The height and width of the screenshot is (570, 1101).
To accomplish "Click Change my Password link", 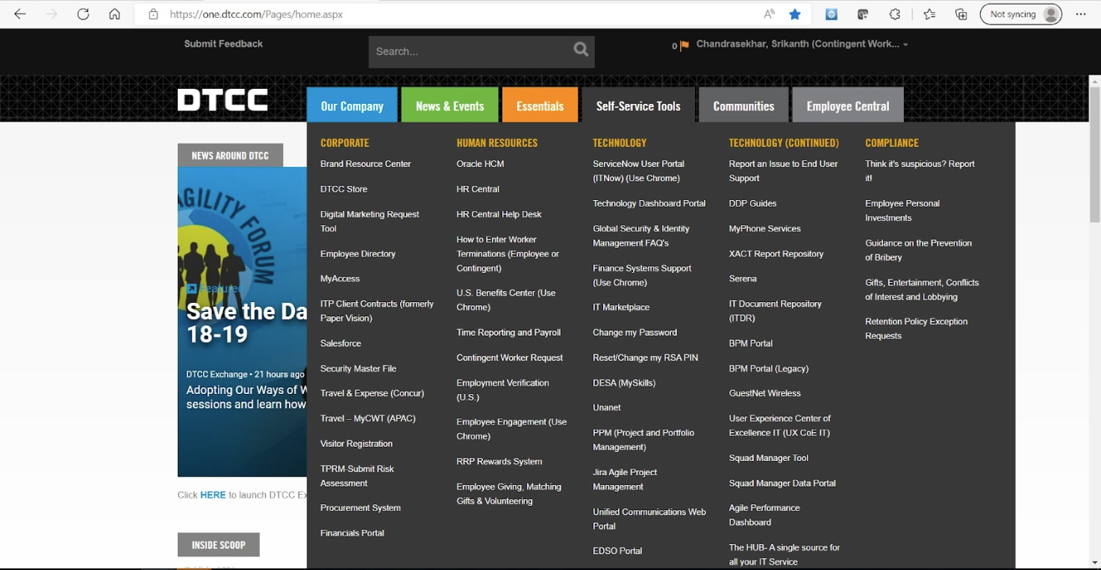I will pyautogui.click(x=634, y=333).
